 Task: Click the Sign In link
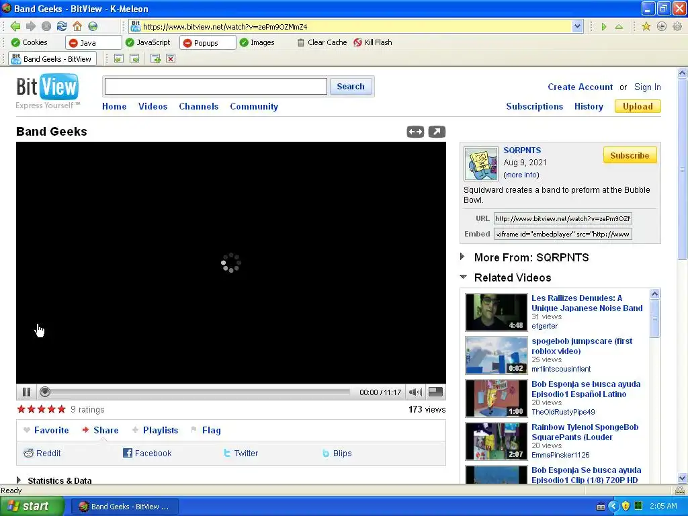click(647, 87)
